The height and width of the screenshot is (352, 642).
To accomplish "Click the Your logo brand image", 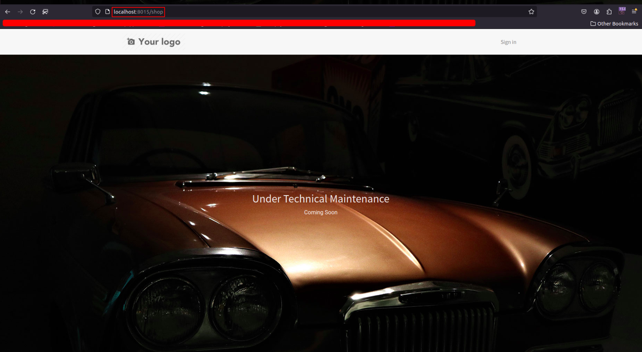I will 154,42.
